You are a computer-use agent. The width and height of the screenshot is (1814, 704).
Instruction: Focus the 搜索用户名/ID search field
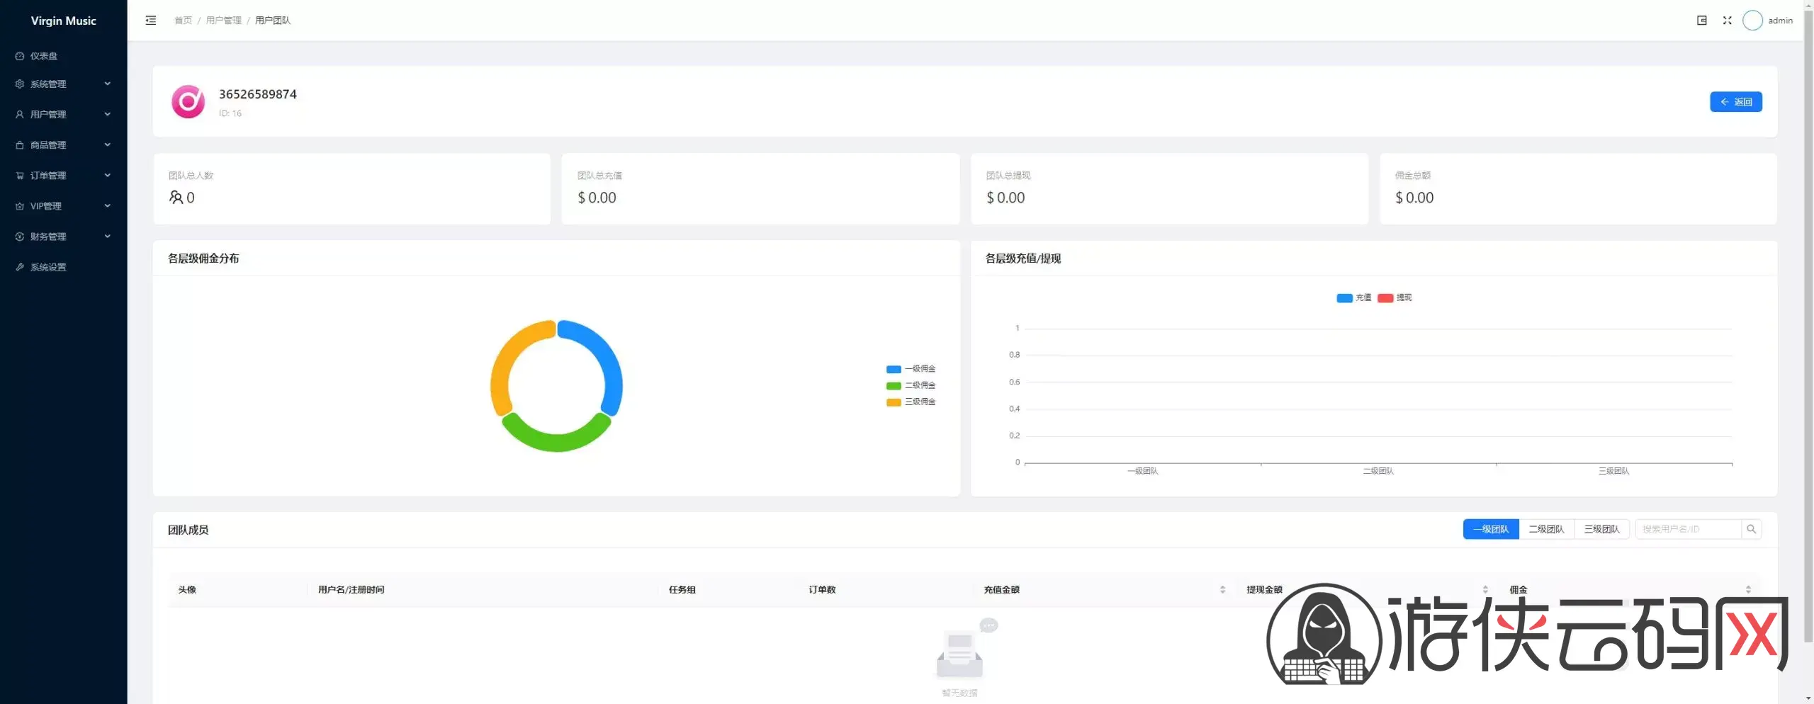1687,529
